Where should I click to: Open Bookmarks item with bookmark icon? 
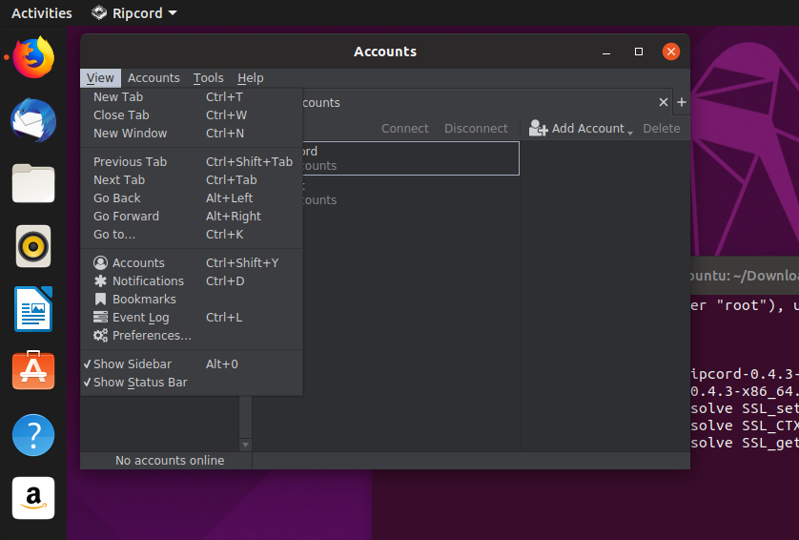[191, 300]
